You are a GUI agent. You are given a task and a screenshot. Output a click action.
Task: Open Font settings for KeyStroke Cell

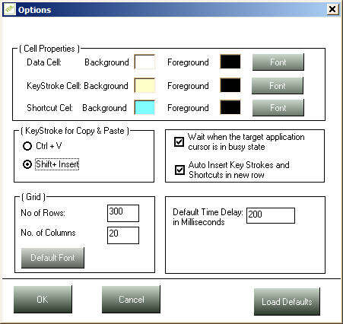[x=278, y=86]
